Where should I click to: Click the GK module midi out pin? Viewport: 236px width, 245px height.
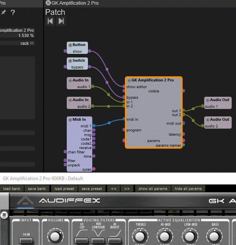(184, 123)
